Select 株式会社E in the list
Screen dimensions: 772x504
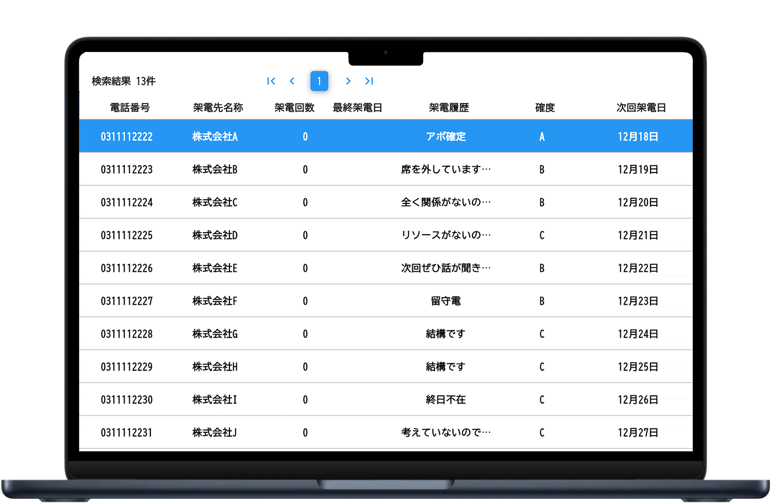[215, 269]
